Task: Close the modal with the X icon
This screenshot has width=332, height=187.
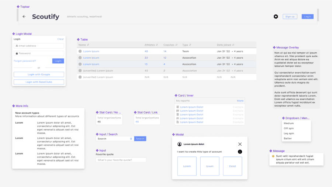Action: click(x=240, y=144)
